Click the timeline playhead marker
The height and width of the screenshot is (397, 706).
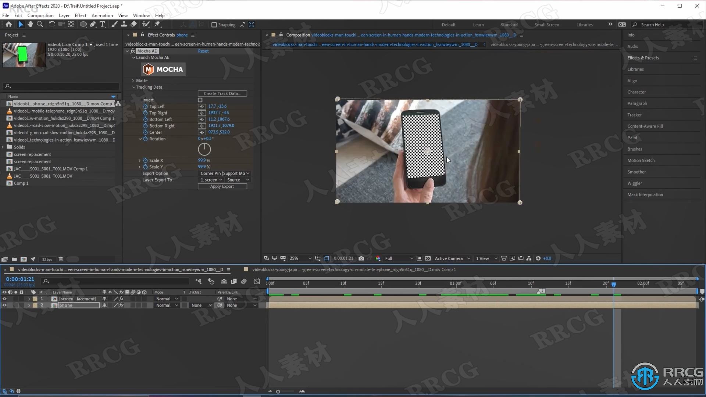tap(613, 283)
